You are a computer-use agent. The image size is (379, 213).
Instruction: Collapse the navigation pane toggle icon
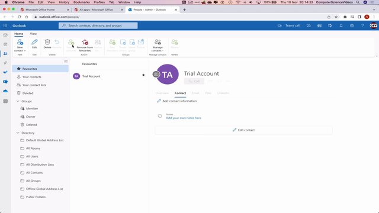coord(66,62)
